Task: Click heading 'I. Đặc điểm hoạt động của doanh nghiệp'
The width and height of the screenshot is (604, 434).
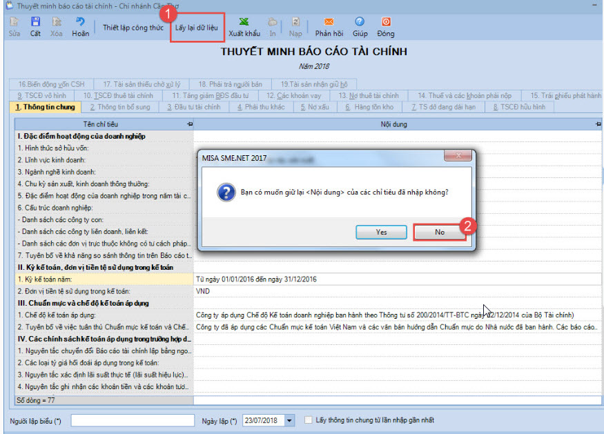Action: 81,137
